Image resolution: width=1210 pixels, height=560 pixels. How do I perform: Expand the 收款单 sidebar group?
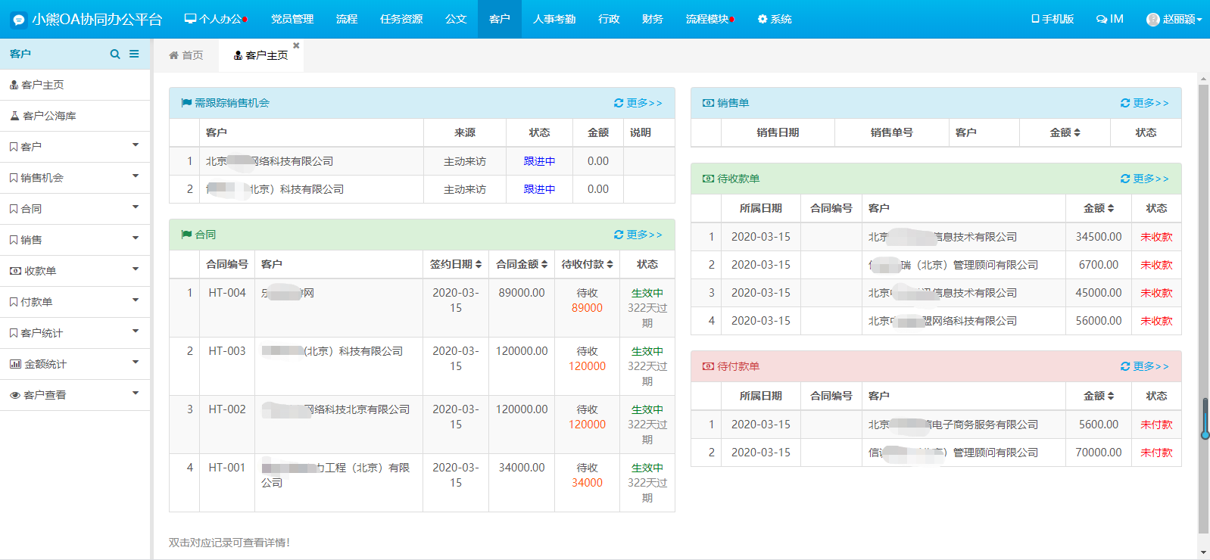tap(75, 271)
